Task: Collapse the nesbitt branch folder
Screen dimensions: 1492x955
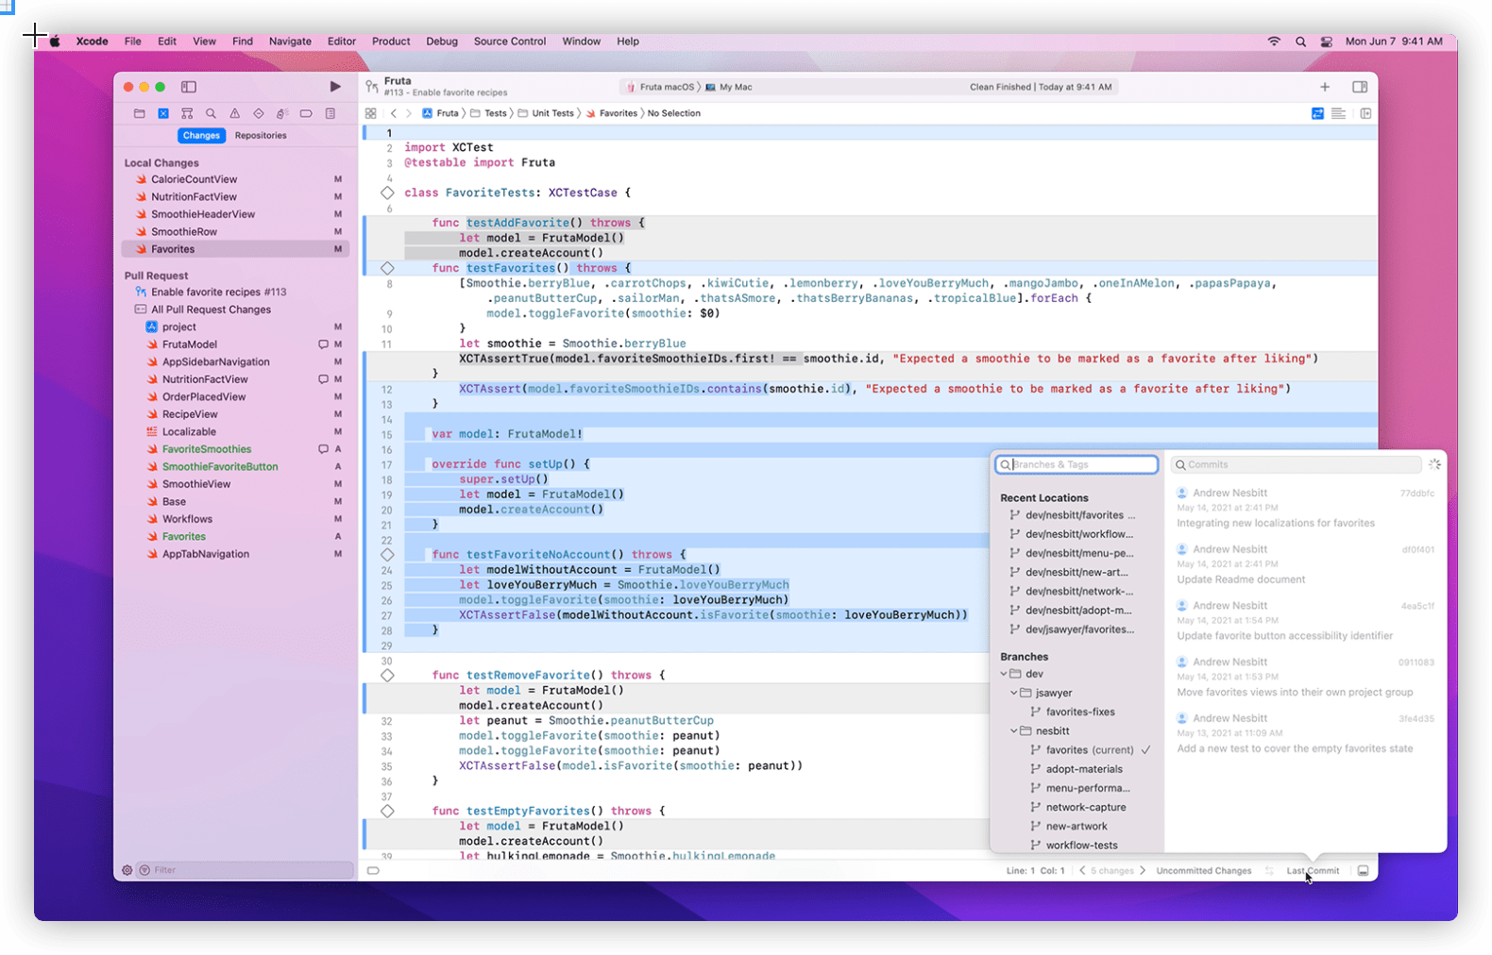Action: tap(1014, 731)
